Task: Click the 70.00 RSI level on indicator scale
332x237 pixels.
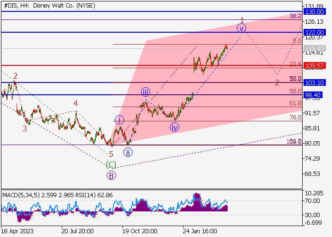Action: (312, 201)
